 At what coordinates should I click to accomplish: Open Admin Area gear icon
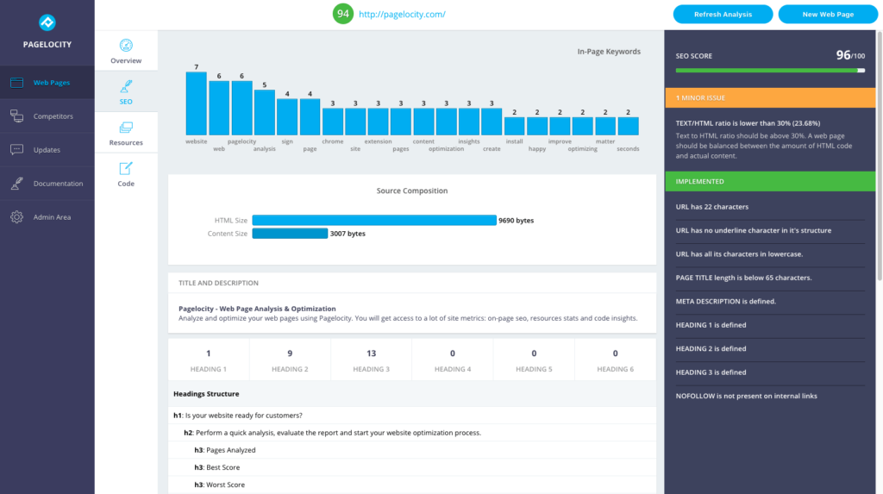pyautogui.click(x=17, y=217)
